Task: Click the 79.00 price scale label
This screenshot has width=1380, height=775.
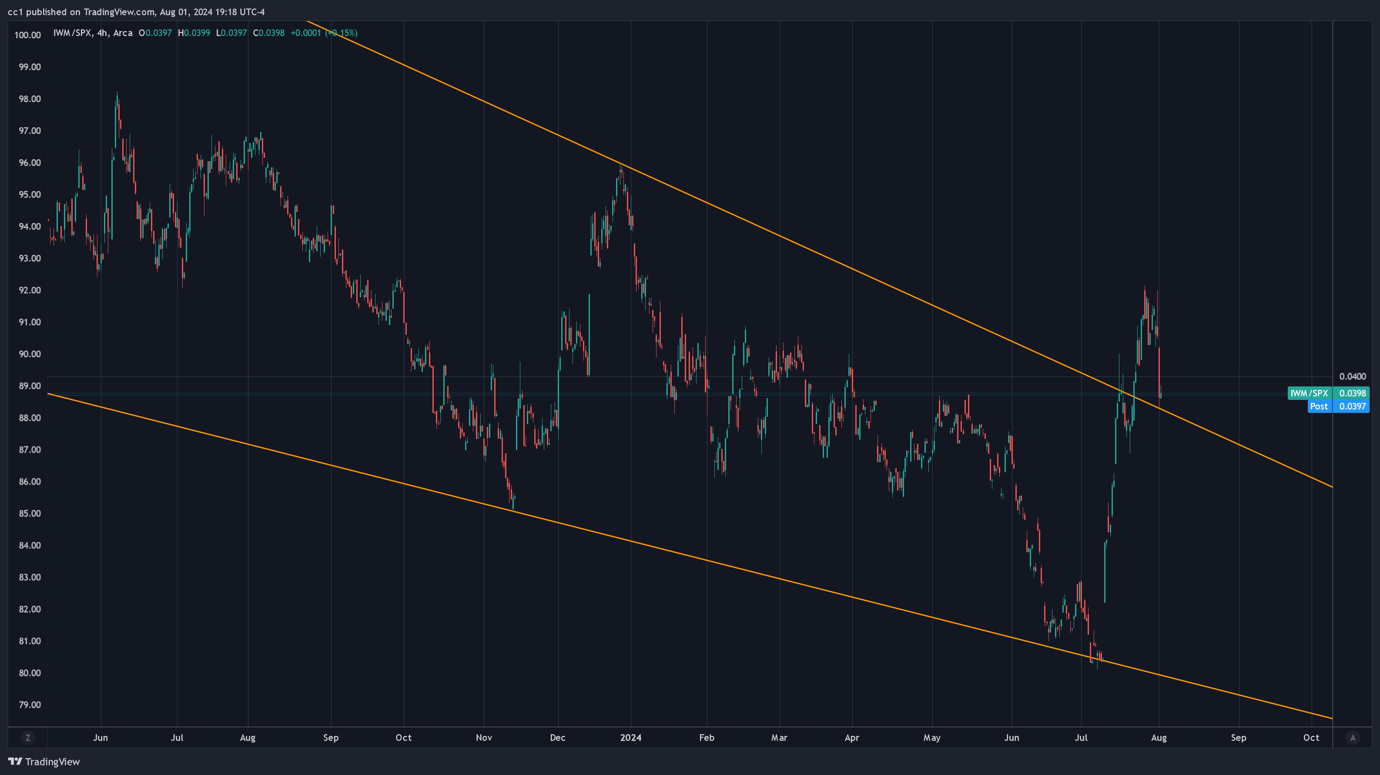Action: [30, 704]
